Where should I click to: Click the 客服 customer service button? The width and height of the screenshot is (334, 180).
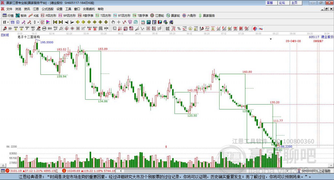(x=271, y=3)
